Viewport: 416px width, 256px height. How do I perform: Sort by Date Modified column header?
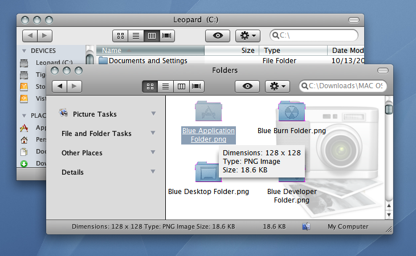(x=346, y=50)
